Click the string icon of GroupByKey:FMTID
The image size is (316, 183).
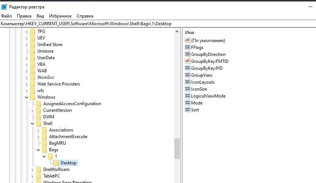187,61
